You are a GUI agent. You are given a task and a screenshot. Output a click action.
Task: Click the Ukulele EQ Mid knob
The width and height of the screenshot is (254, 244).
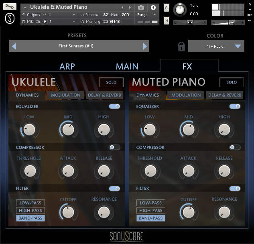point(68,130)
